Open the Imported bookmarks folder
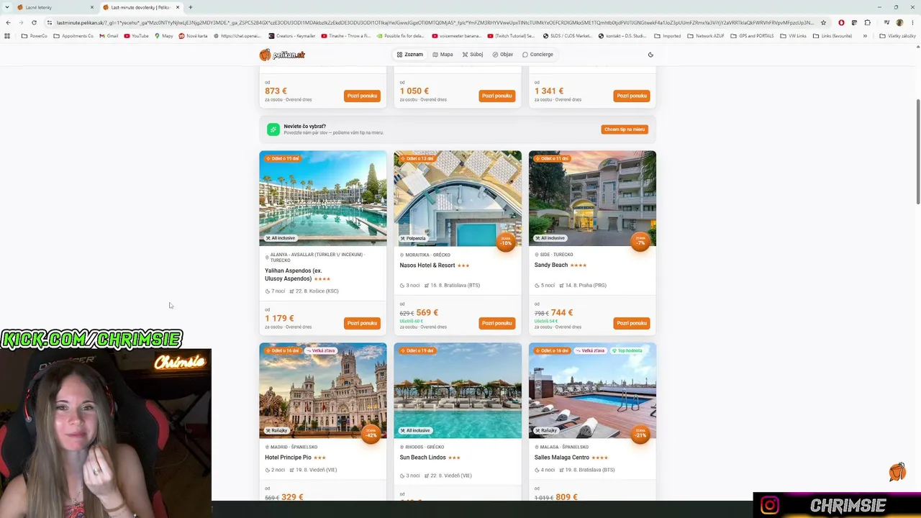Screen dimensions: 921x518 tap(668, 36)
